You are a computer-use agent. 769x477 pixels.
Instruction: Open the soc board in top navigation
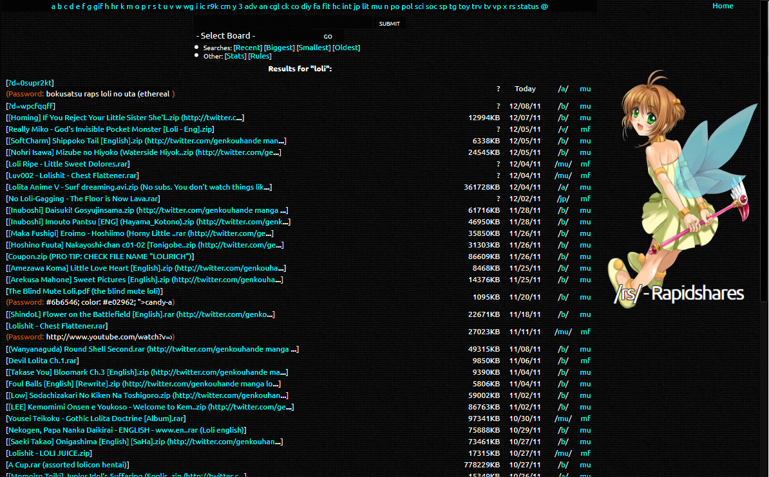tap(432, 6)
